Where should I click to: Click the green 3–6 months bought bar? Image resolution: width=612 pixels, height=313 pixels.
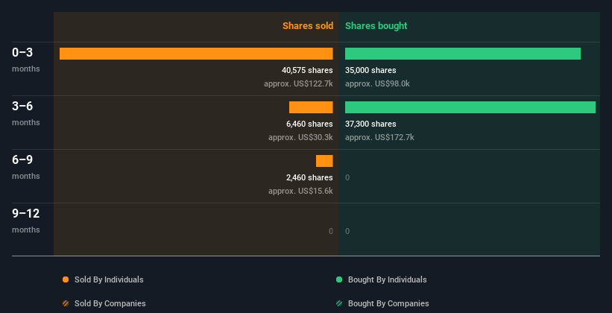coord(470,107)
